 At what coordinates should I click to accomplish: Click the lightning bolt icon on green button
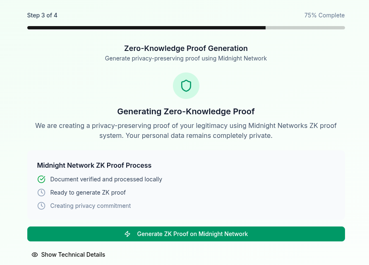point(127,234)
